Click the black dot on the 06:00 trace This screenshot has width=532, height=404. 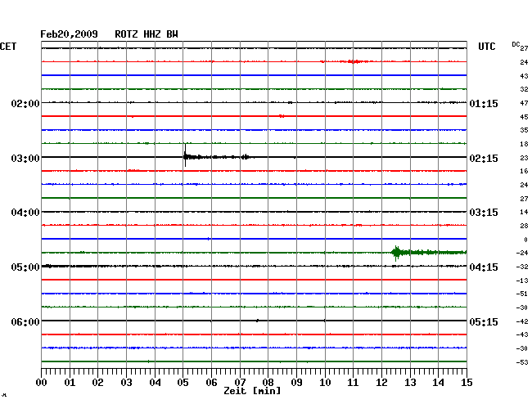click(x=258, y=321)
